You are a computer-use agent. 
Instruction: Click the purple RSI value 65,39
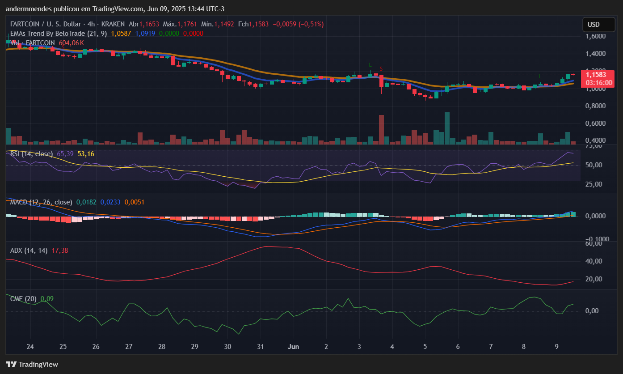[65, 153]
